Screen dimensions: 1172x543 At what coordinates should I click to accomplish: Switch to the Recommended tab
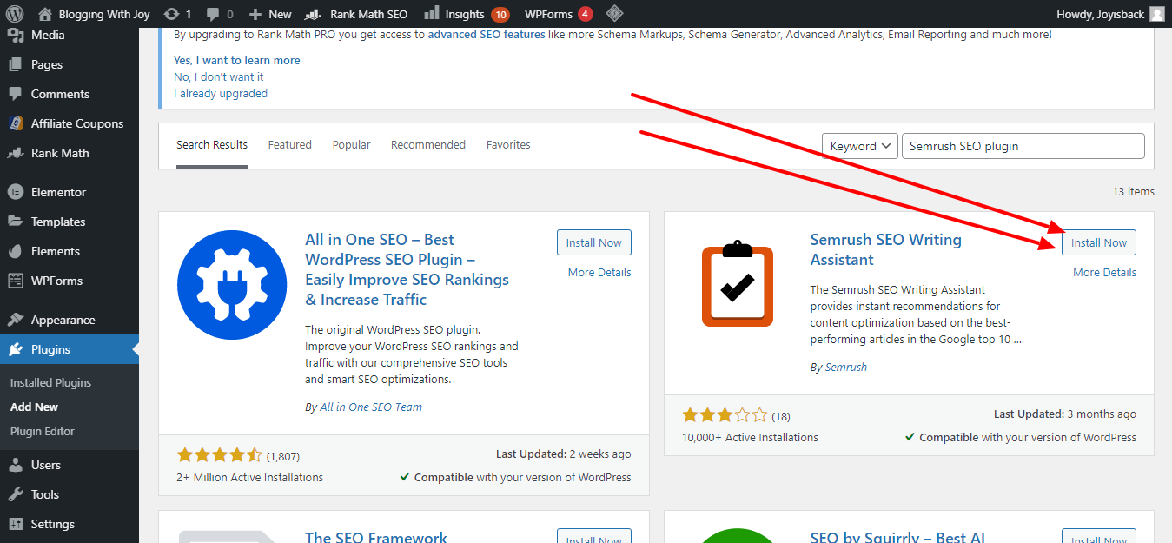(428, 145)
